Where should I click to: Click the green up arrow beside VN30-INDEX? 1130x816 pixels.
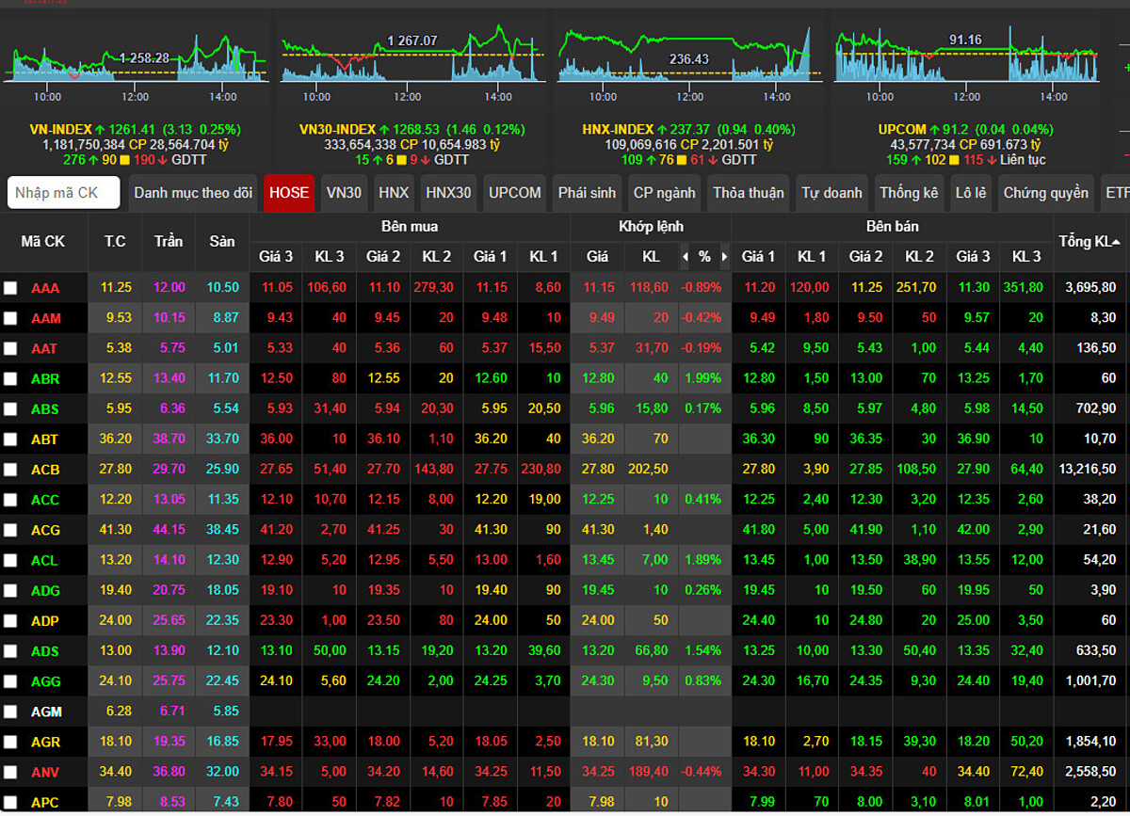click(385, 129)
